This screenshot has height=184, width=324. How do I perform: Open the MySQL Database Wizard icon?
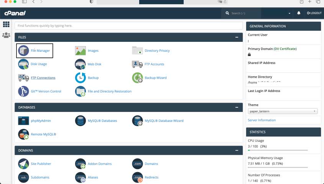[137, 121]
